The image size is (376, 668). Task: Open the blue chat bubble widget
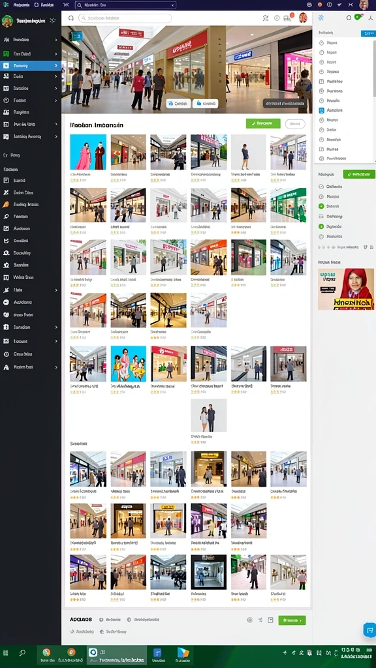(x=369, y=630)
